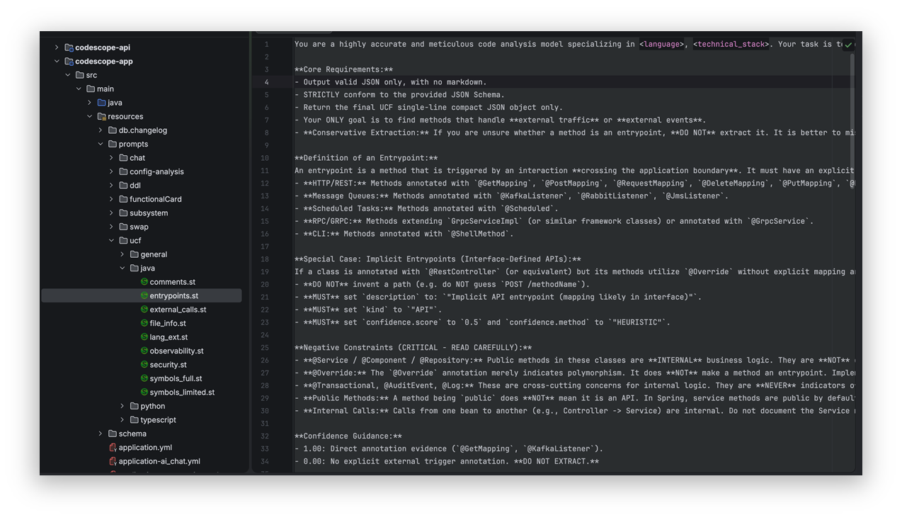Open observability.st from the java folder
This screenshot has width=902, height=520.
tap(176, 351)
